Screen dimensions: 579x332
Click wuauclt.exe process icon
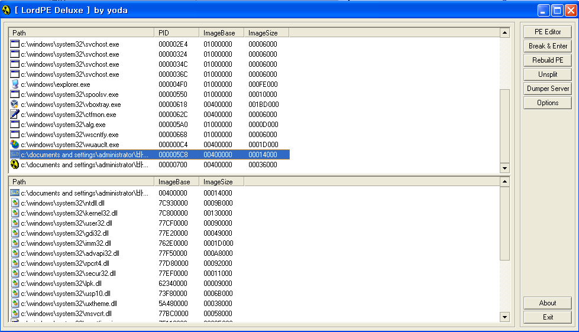click(15, 145)
